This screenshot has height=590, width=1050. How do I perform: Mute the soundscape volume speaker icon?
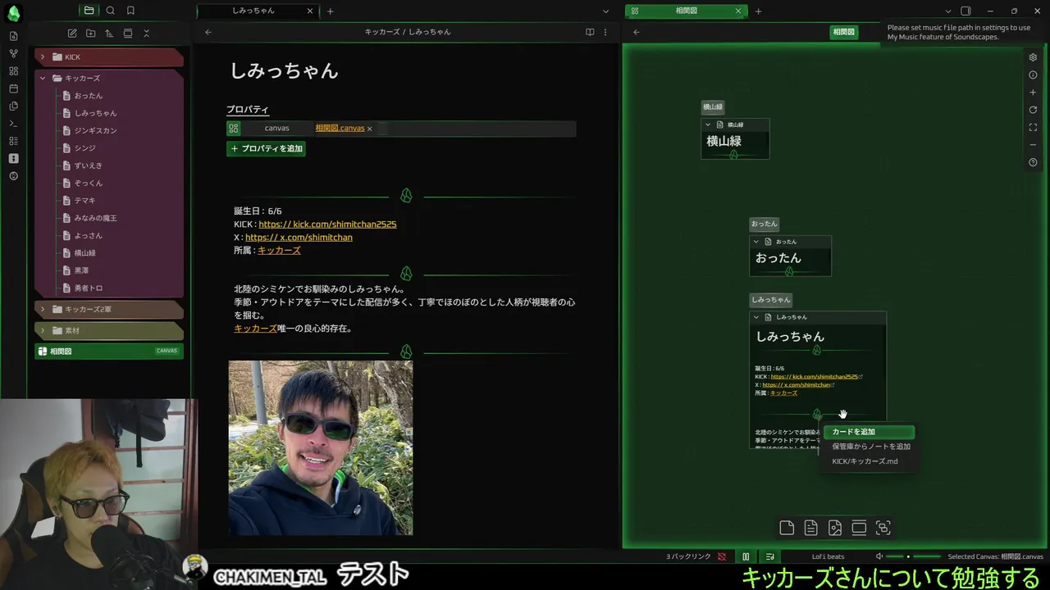879,556
